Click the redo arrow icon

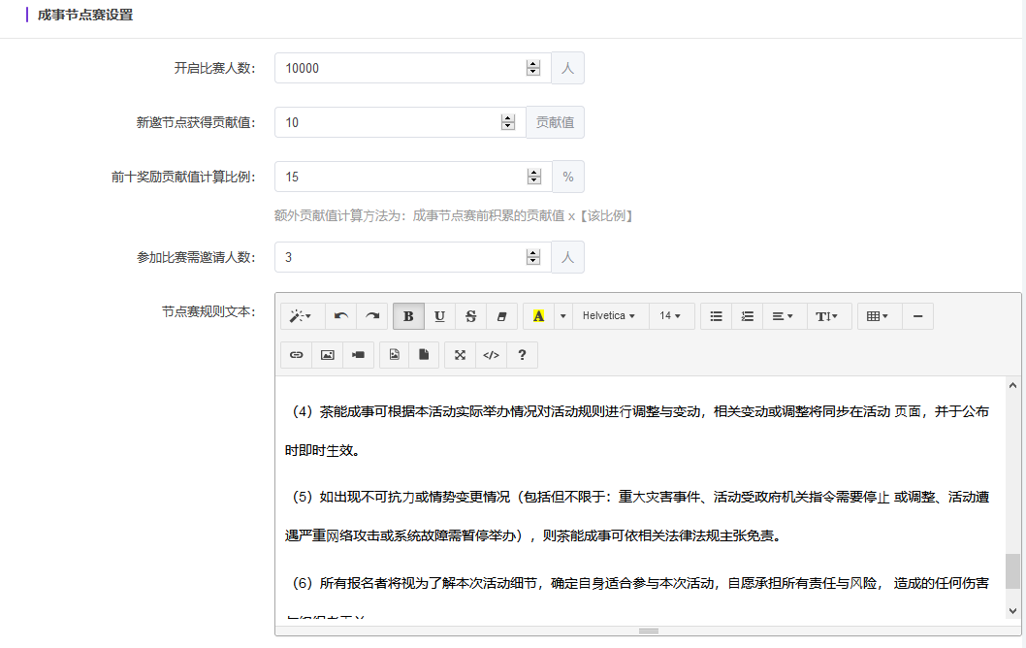coord(371,316)
